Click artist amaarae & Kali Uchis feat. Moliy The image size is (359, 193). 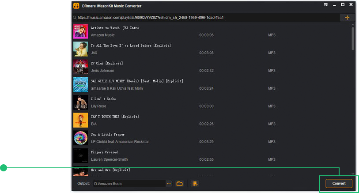(x=117, y=88)
